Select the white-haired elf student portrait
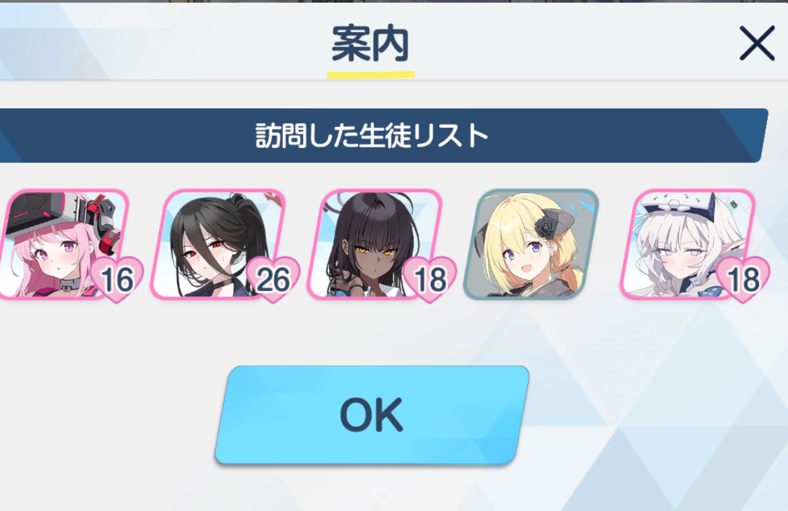 688,244
